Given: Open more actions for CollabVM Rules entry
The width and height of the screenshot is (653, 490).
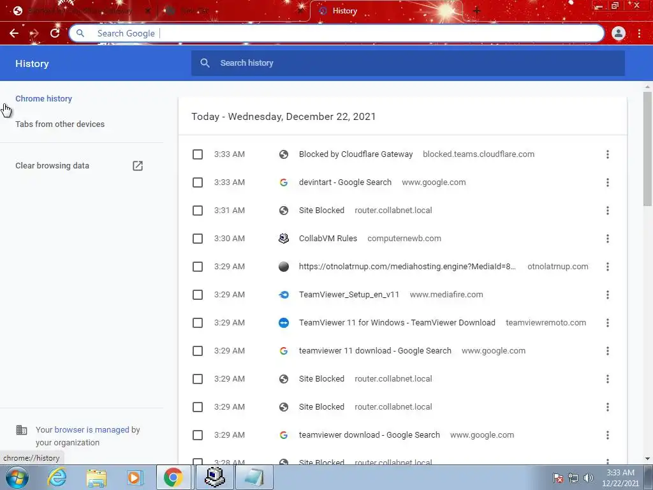Looking at the screenshot, I should (608, 239).
